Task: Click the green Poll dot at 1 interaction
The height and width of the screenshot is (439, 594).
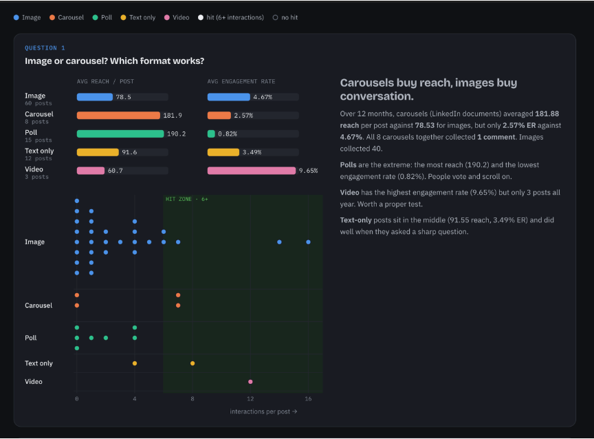Action: click(91, 338)
